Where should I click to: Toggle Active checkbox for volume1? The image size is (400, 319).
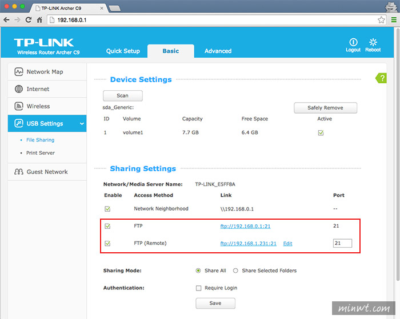[x=321, y=133]
